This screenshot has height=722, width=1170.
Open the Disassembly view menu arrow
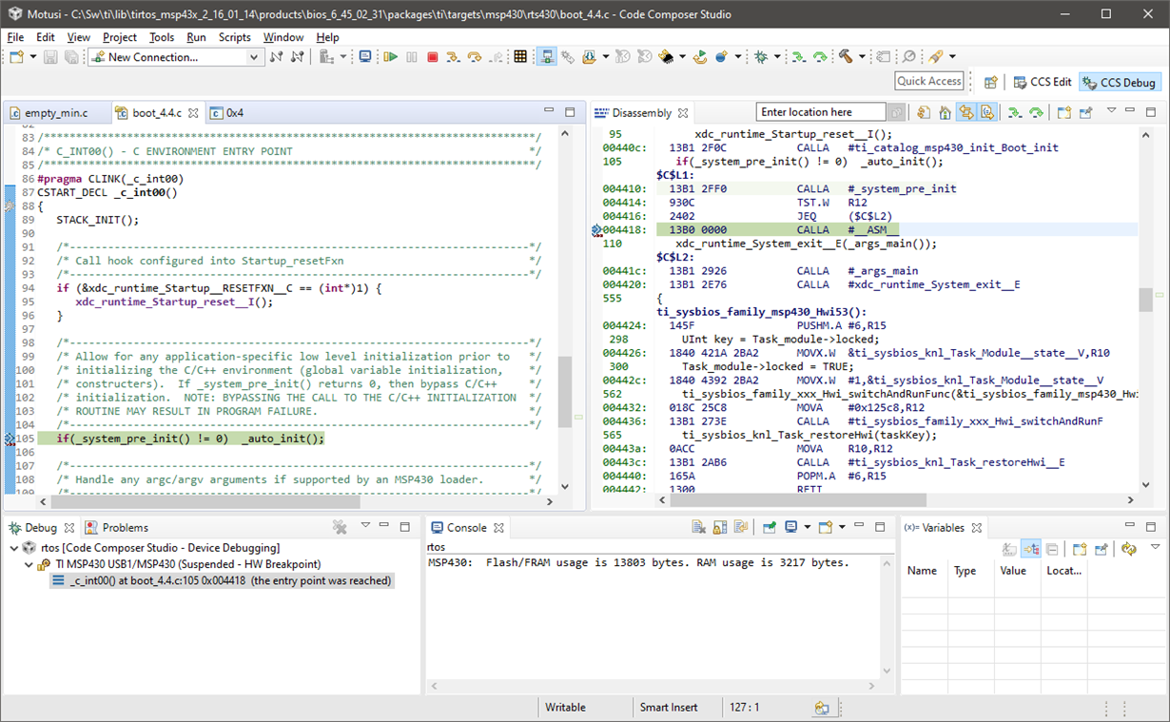point(1111,111)
